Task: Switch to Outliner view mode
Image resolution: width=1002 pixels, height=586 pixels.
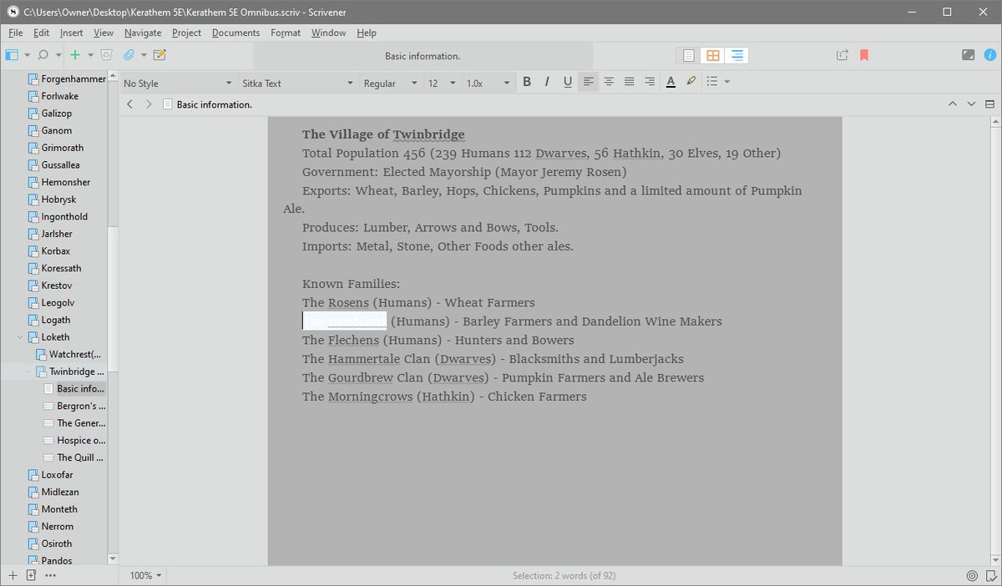Action: click(x=736, y=55)
